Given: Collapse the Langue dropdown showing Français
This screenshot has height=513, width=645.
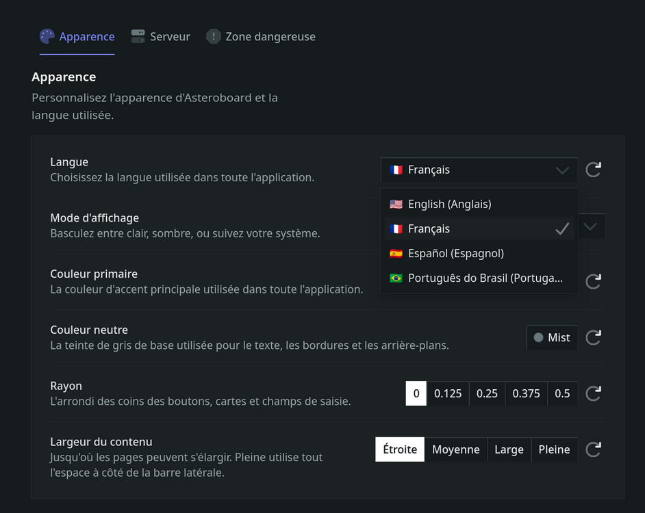Looking at the screenshot, I should tap(479, 170).
